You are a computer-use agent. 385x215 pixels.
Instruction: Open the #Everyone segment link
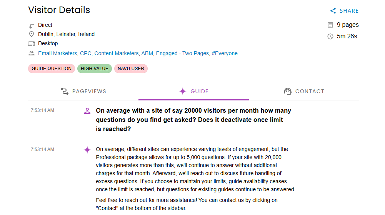pos(225,54)
